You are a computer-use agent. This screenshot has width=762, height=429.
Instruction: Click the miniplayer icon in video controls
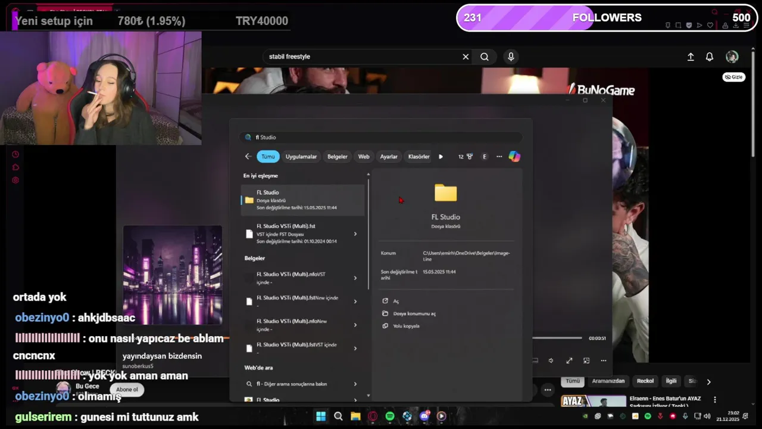tap(586, 360)
